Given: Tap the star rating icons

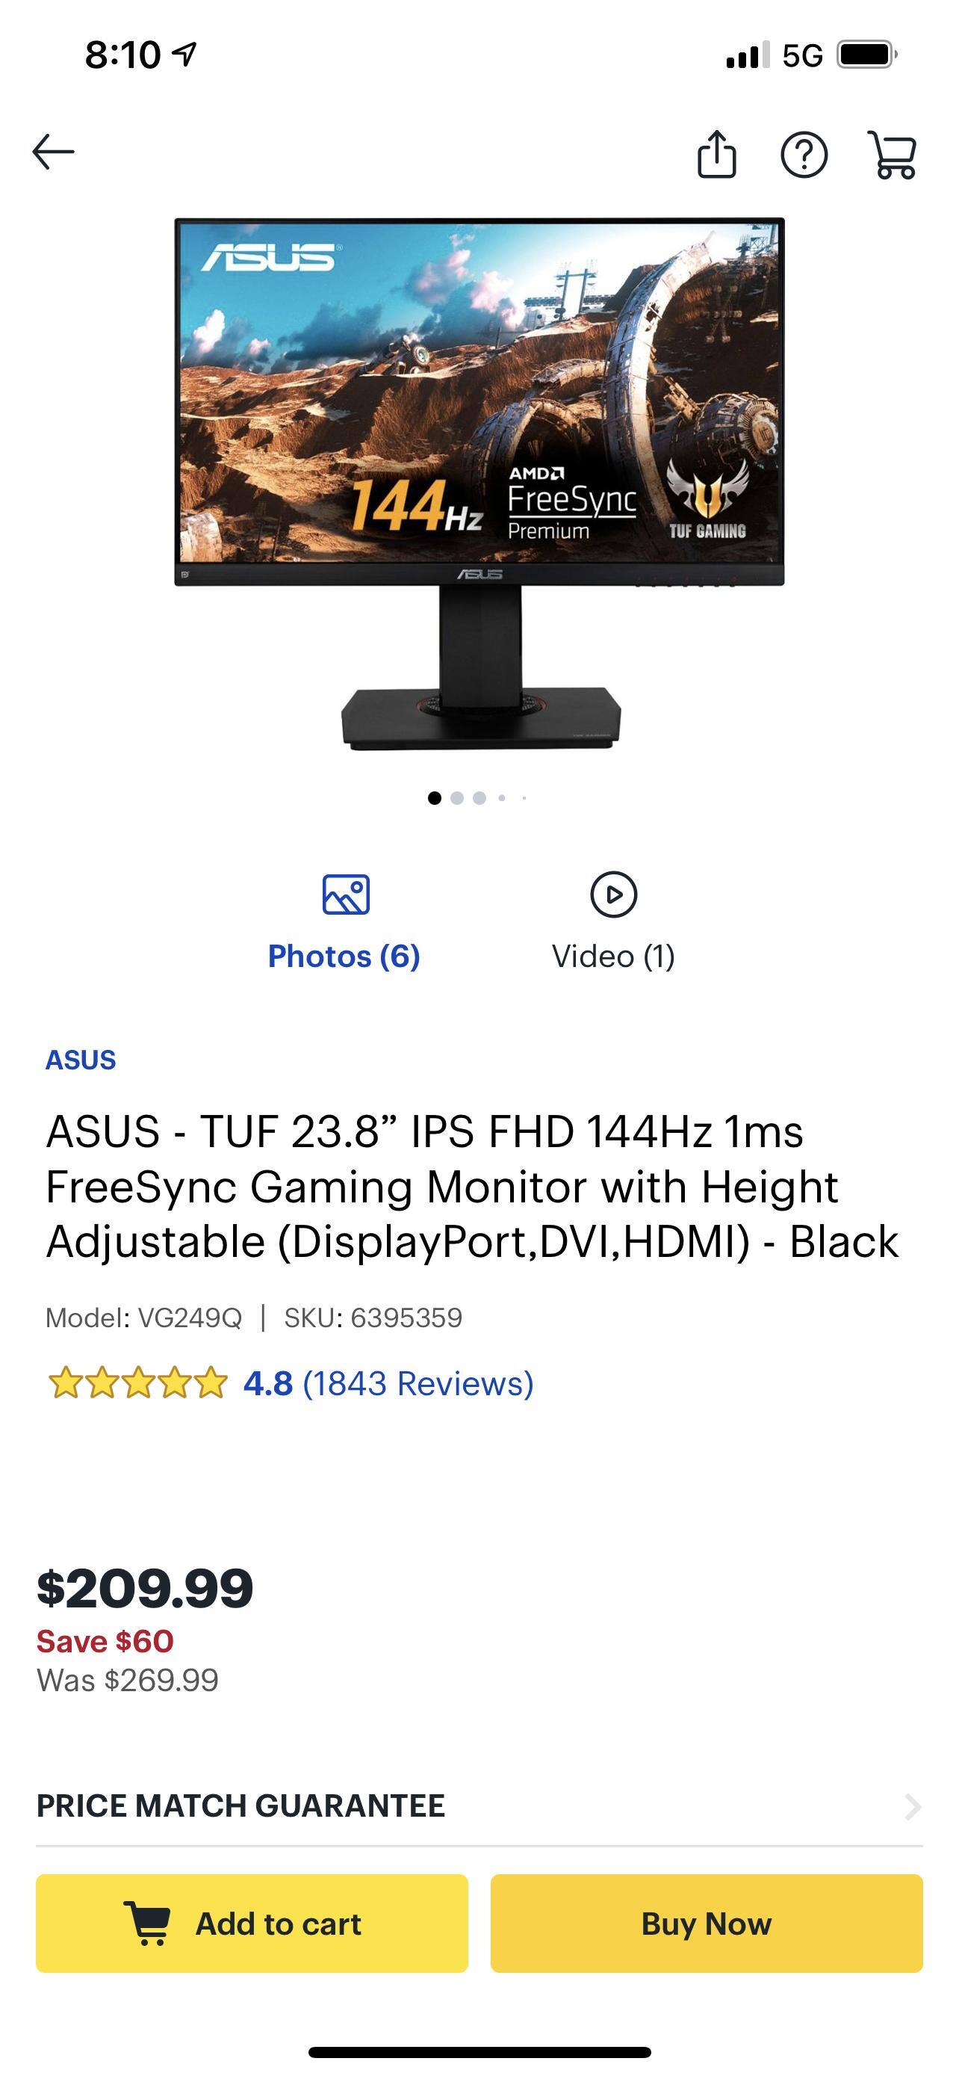Looking at the screenshot, I should pos(137,1383).
